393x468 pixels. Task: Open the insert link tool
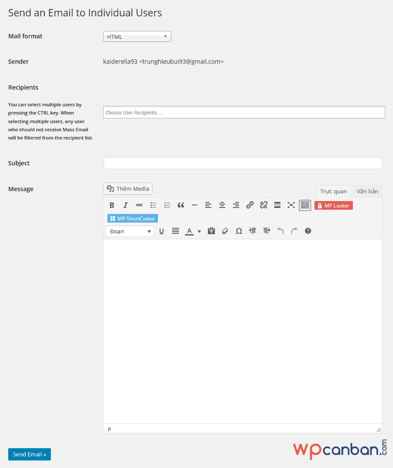pos(250,205)
